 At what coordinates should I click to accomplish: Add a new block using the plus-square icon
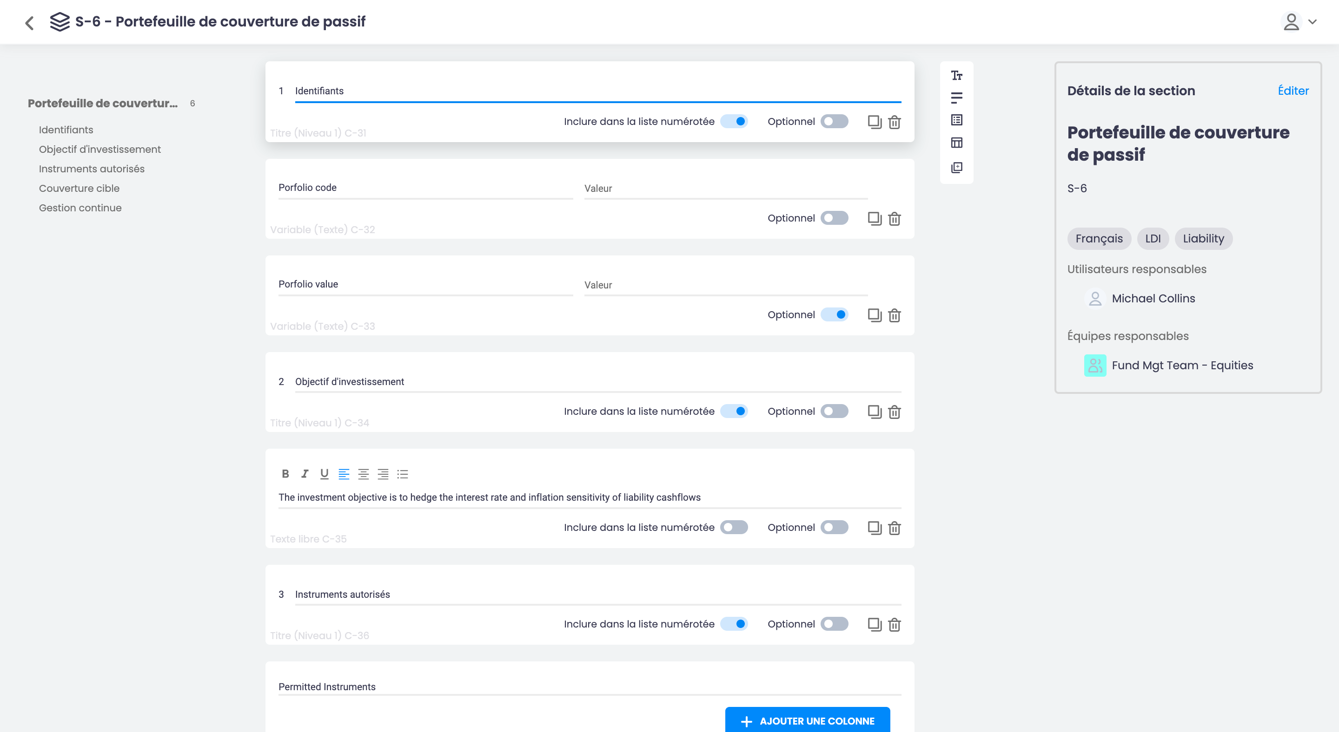coord(956,167)
